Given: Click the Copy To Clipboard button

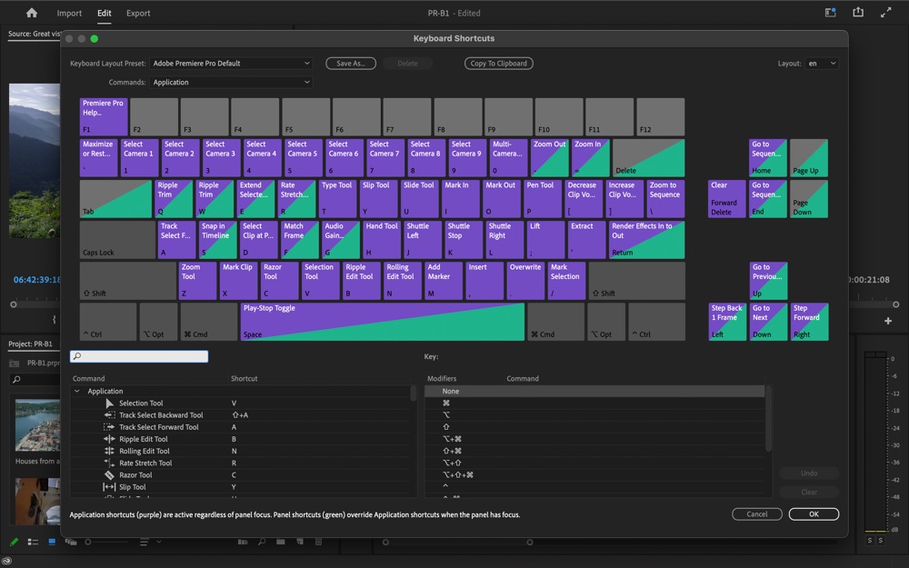Looking at the screenshot, I should 498,64.
